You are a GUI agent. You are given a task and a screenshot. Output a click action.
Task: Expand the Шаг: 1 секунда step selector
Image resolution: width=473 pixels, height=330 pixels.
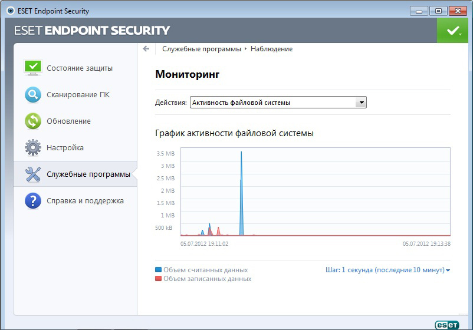pyautogui.click(x=387, y=270)
